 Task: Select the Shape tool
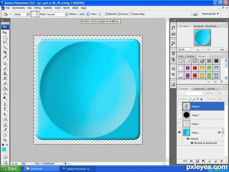(x=5, y=119)
